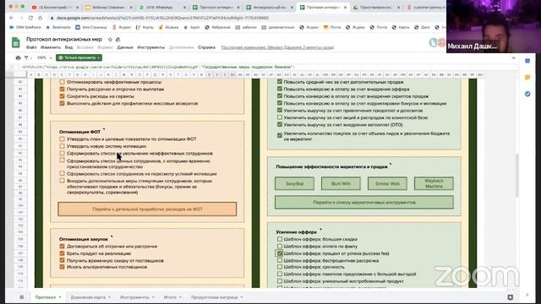This screenshot has height=304, width=541.
Task: Click the filter icon in toolbar
Action: pos(26,58)
